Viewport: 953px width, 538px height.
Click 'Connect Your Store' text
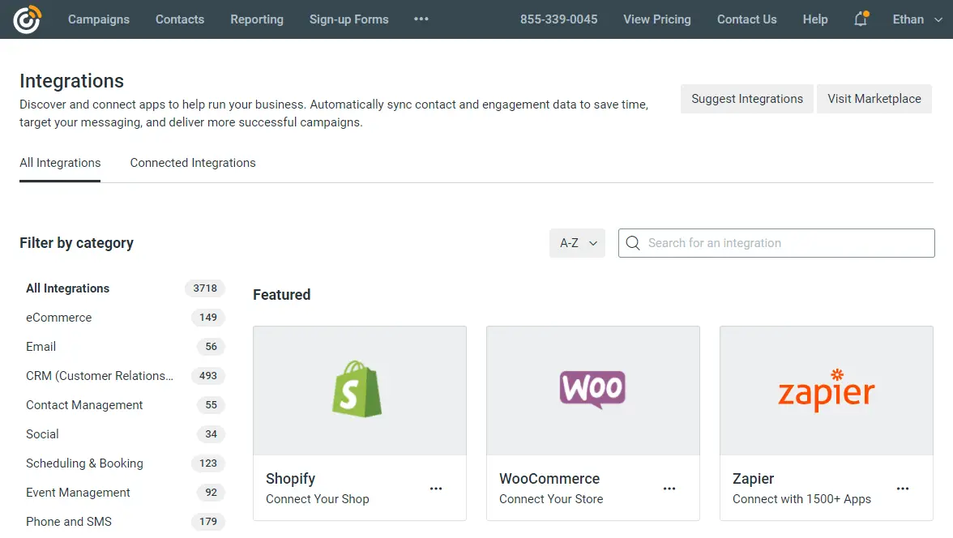click(551, 499)
